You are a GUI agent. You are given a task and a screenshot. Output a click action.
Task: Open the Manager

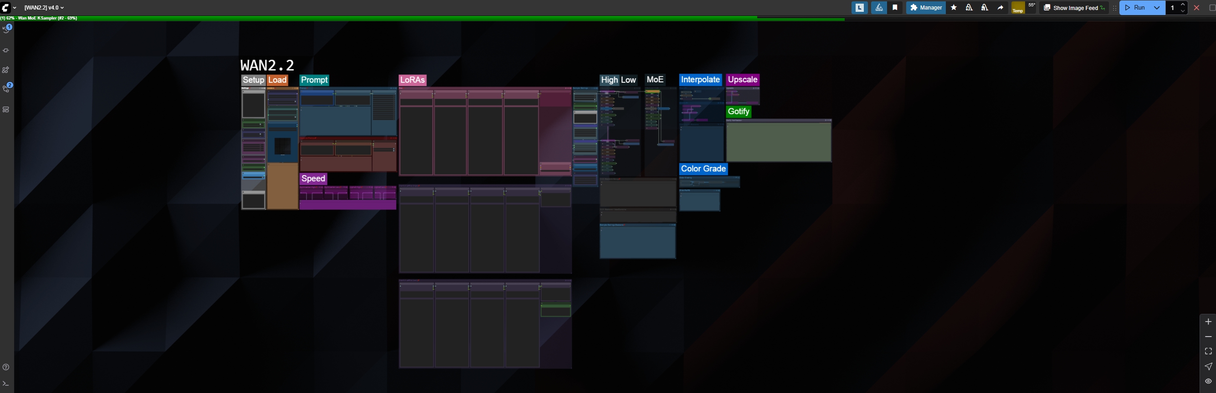926,8
